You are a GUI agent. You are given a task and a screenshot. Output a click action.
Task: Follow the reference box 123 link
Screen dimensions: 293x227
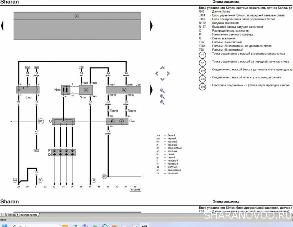[81, 68]
